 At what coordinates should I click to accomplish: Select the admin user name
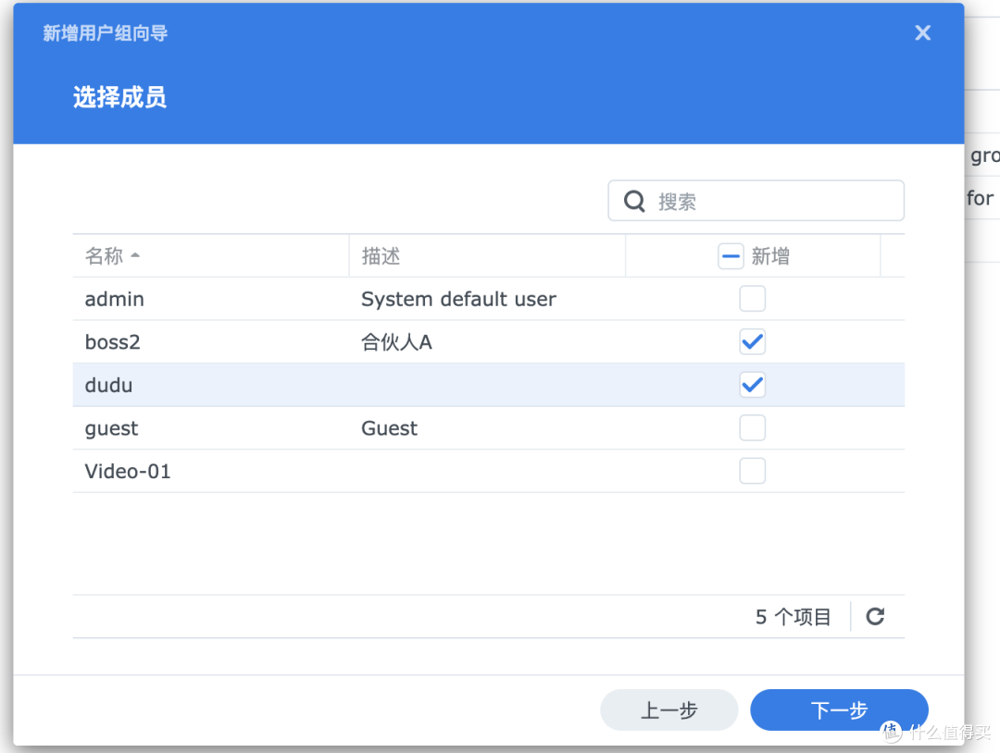pos(115,299)
